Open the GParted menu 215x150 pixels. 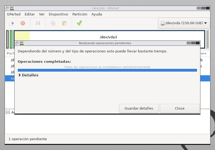coord(14,14)
